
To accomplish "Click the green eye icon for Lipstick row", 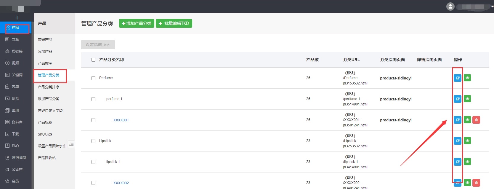I will (x=467, y=141).
